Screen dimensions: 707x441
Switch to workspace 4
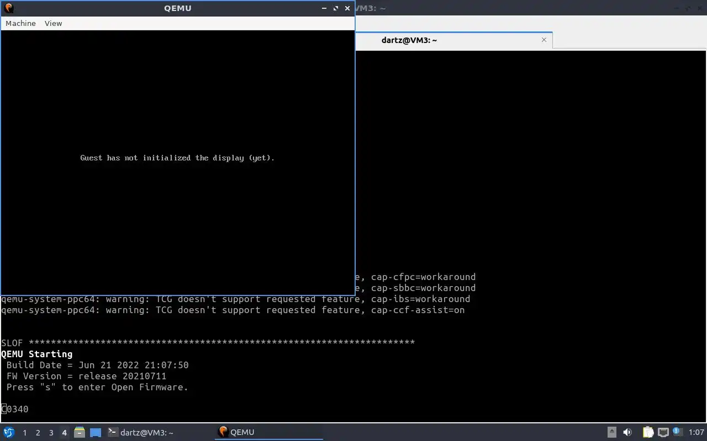(x=64, y=433)
